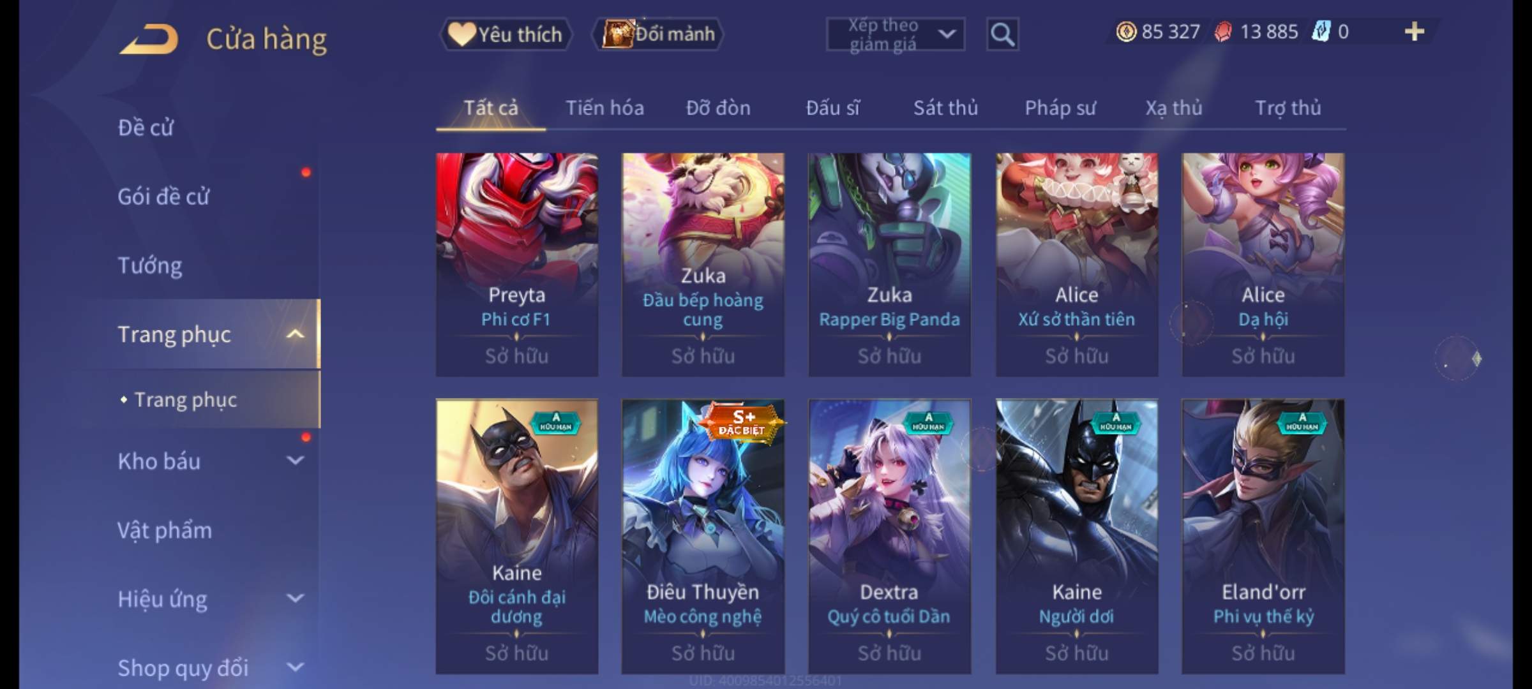The width and height of the screenshot is (1532, 689).
Task: Collapse the Trang phục sidebar section
Action: (296, 334)
